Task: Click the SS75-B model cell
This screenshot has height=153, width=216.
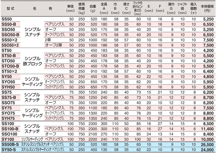Action: click(9, 98)
